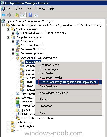Select the System Status tree item
Viewport: 107px width, 137px height.
[25, 122]
